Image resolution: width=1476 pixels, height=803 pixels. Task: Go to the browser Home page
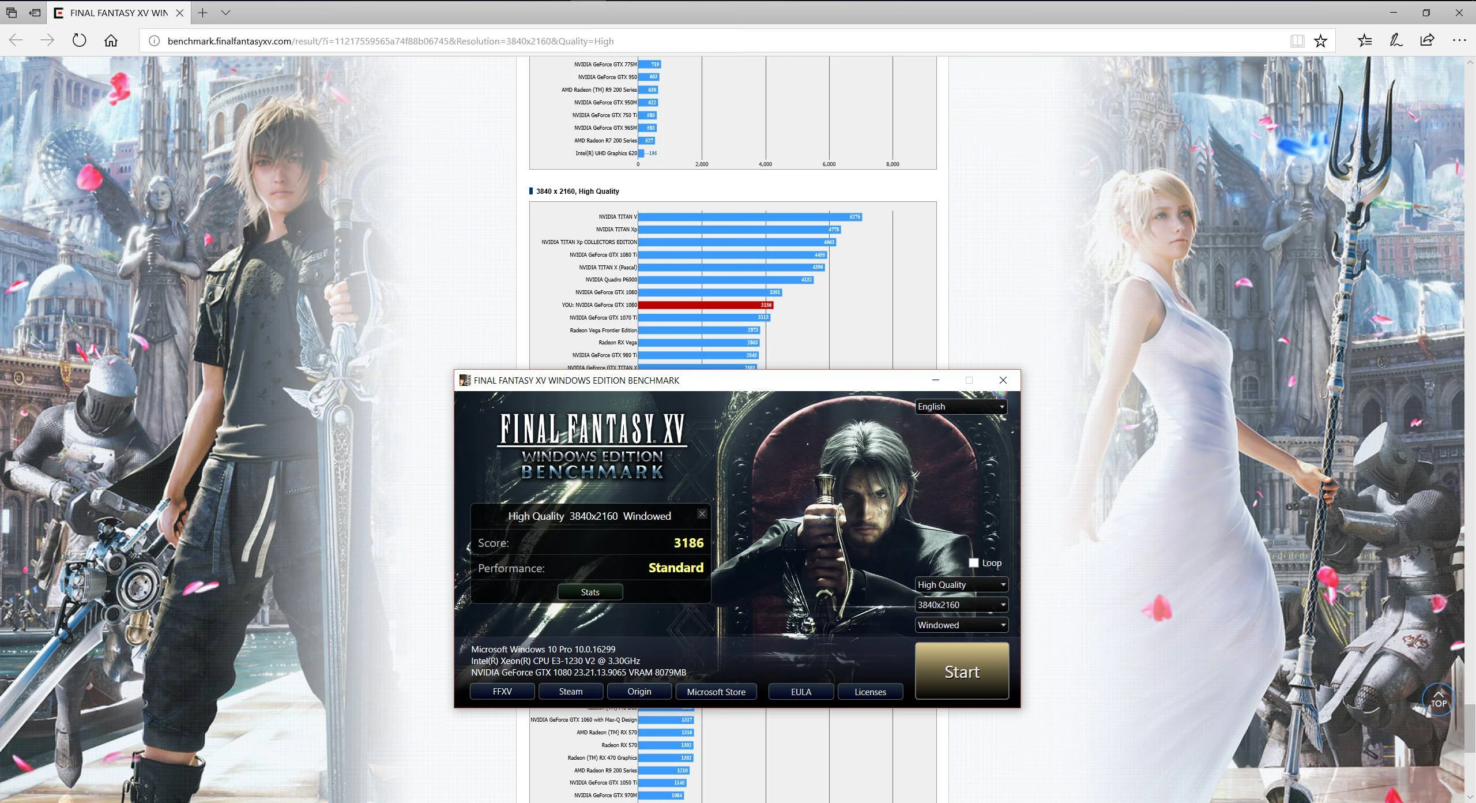111,40
